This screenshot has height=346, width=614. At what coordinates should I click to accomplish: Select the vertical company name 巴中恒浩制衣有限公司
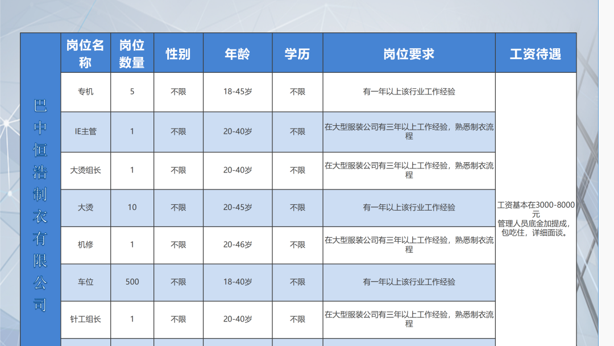40,205
